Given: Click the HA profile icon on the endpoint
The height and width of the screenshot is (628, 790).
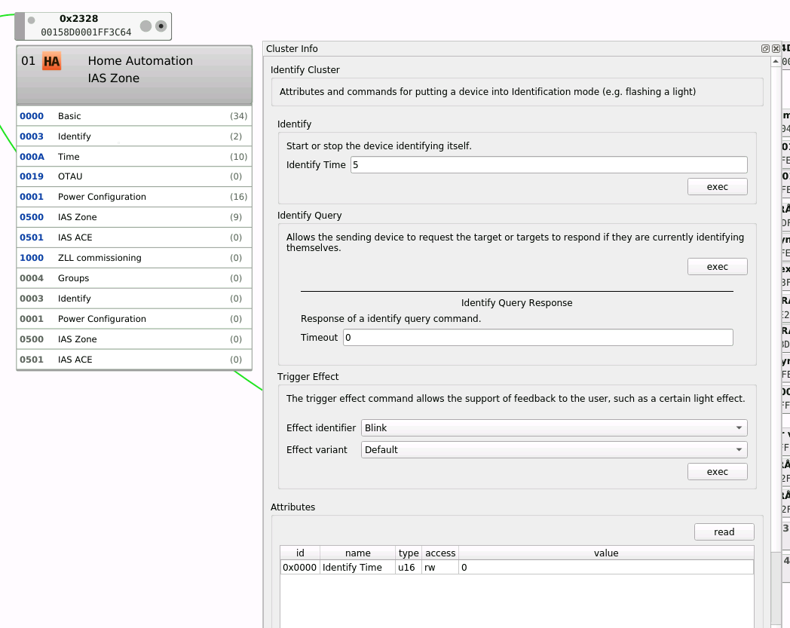Looking at the screenshot, I should (51, 62).
